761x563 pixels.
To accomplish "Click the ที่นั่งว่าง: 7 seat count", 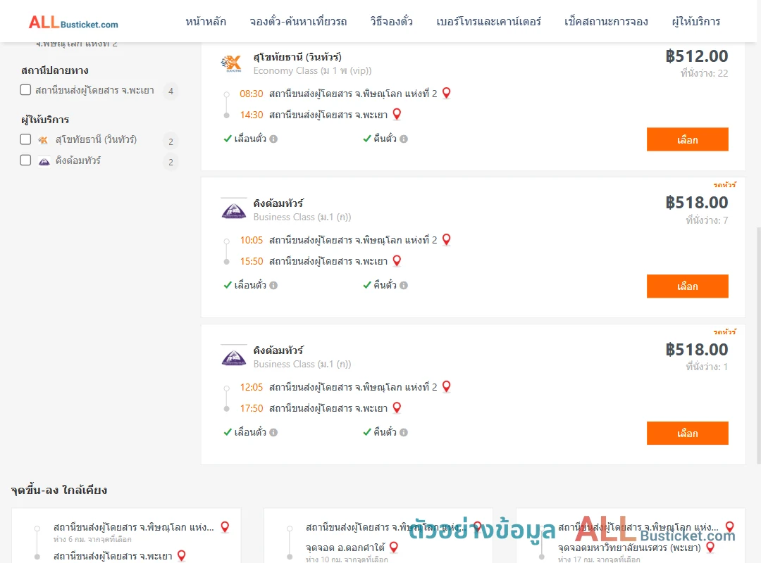I will (x=707, y=221).
